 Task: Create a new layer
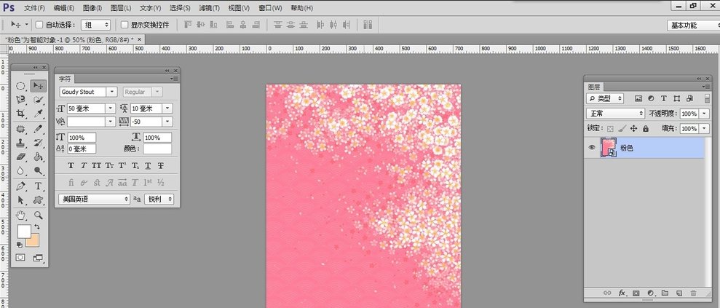679,293
